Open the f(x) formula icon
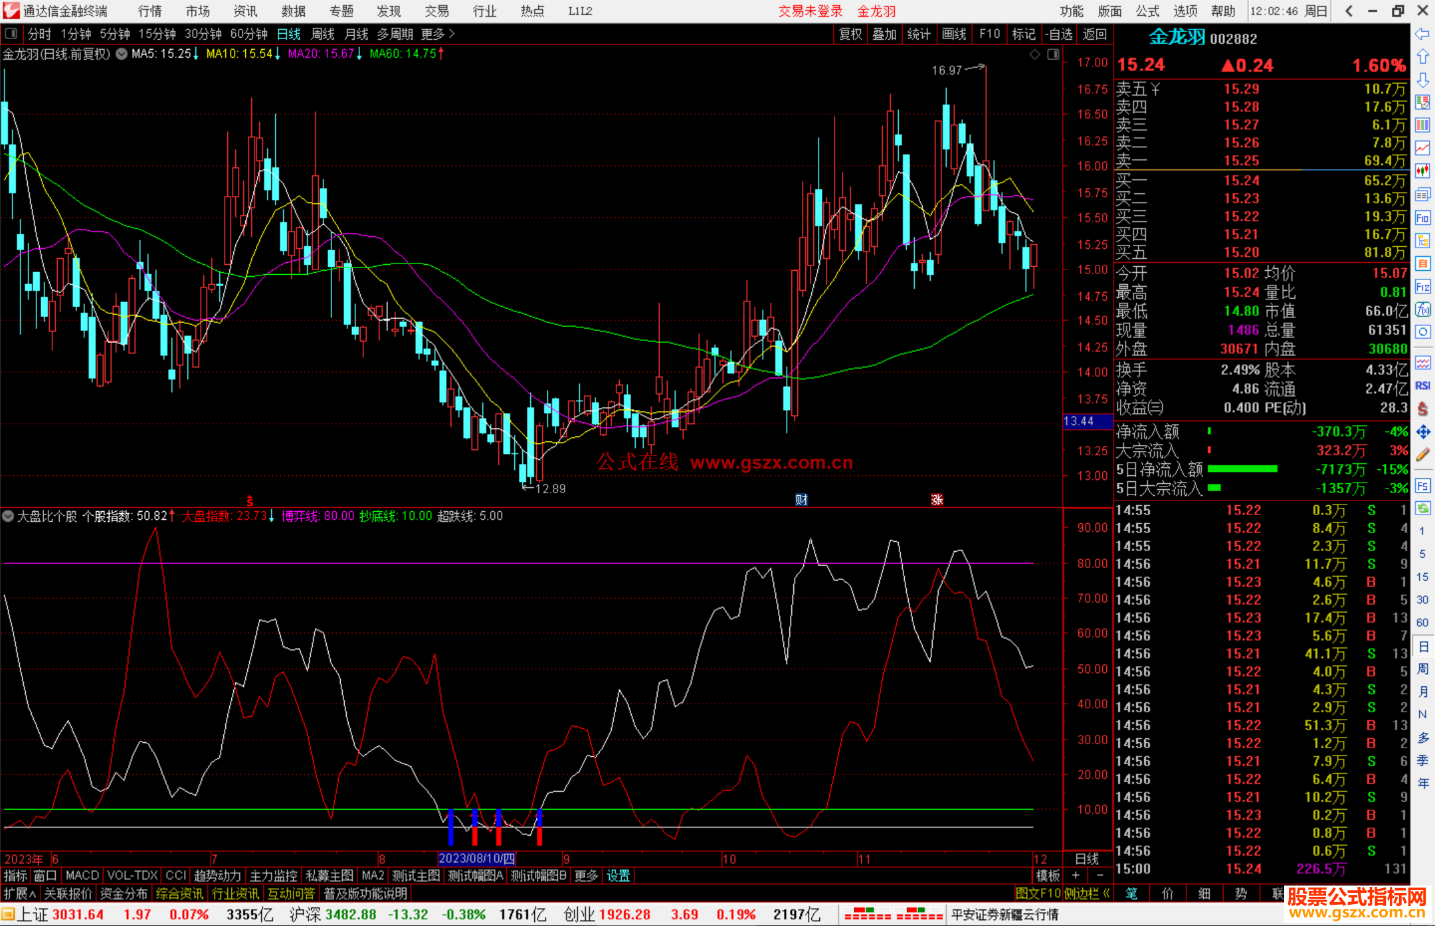The image size is (1435, 926). pyautogui.click(x=1422, y=309)
